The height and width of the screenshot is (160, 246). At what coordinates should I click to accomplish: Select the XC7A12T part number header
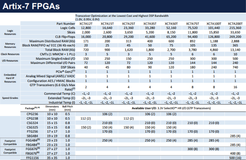click(86, 23)
